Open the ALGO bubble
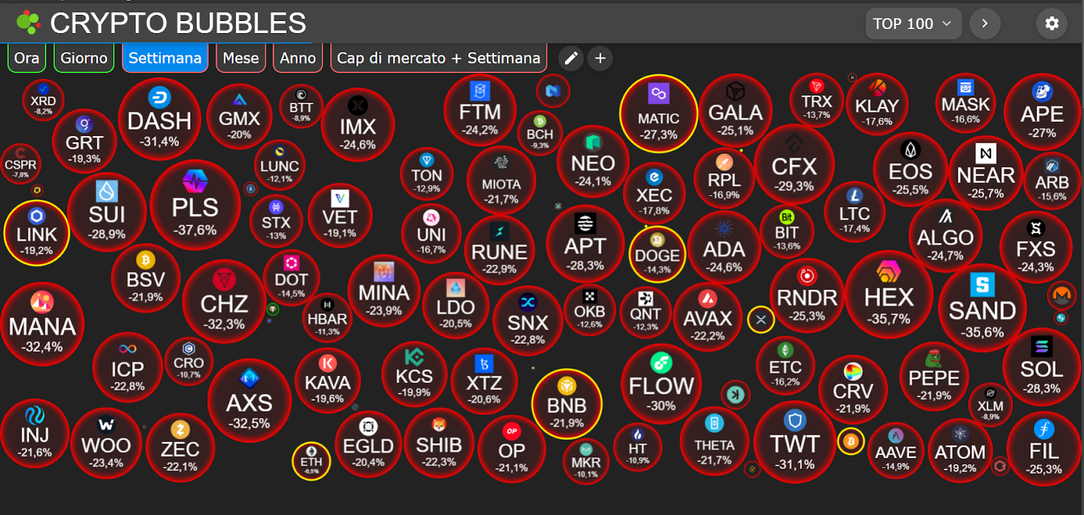This screenshot has height=515, width=1084. pos(945,236)
